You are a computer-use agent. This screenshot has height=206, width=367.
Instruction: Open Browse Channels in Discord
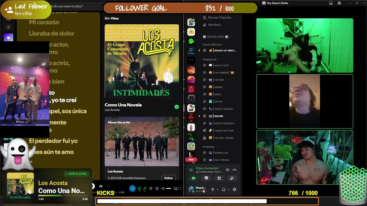click(220, 17)
